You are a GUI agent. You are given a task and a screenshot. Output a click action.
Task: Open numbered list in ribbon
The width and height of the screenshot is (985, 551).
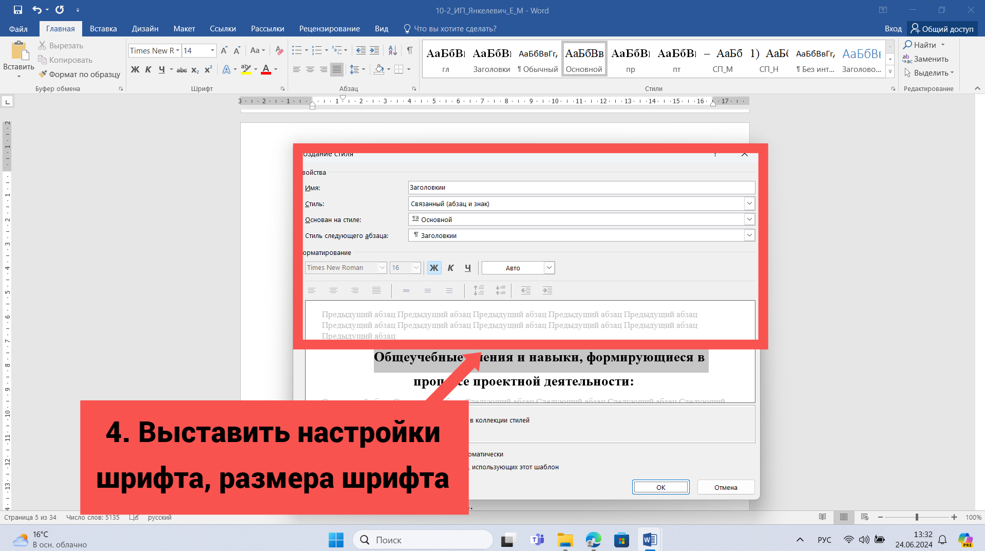(x=317, y=50)
